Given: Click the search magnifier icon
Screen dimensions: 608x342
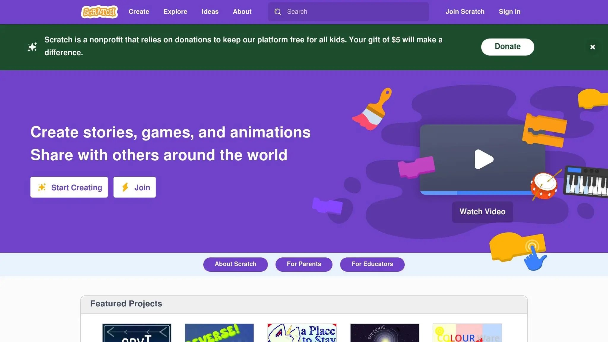Looking at the screenshot, I should click(278, 12).
